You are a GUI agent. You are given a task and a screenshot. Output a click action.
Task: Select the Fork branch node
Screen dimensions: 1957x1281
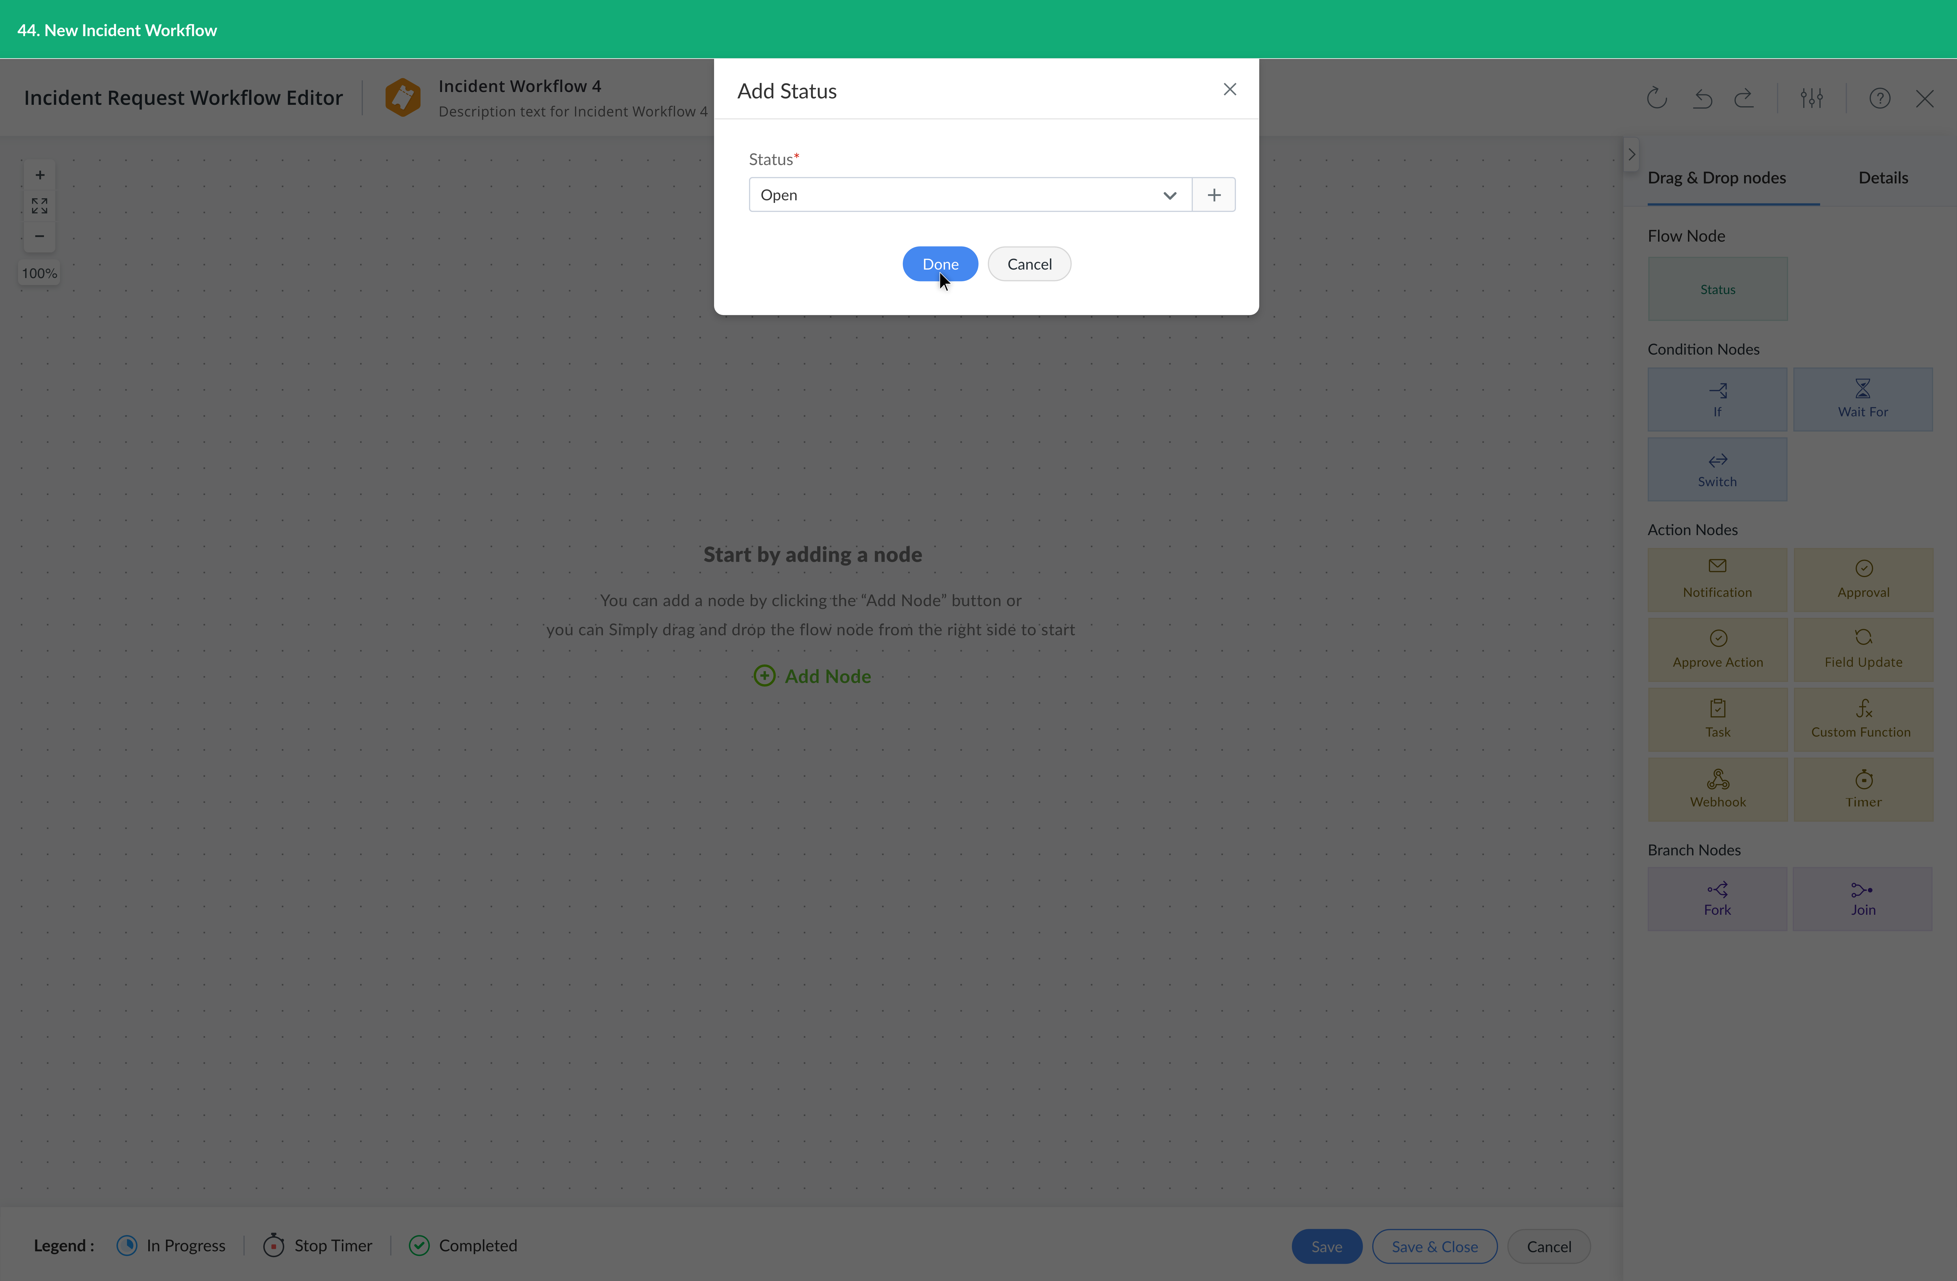1717,899
